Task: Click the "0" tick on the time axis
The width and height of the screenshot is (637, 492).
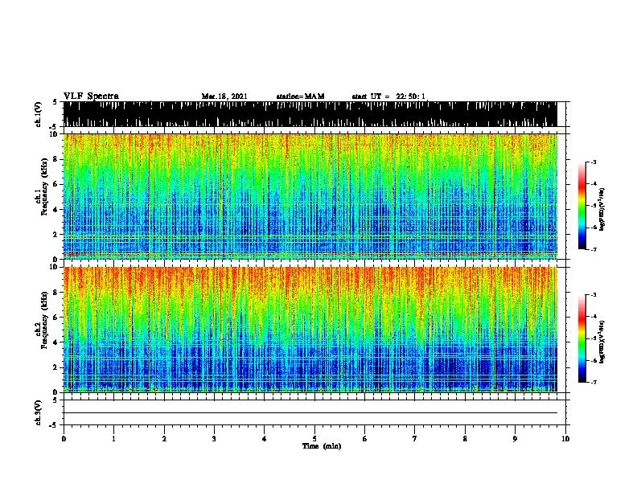Action: [x=64, y=439]
